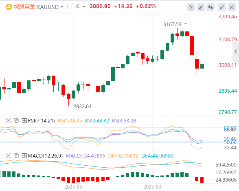Click the DIF:32.75032 value
The width and height of the screenshot is (239, 191).
point(123,156)
